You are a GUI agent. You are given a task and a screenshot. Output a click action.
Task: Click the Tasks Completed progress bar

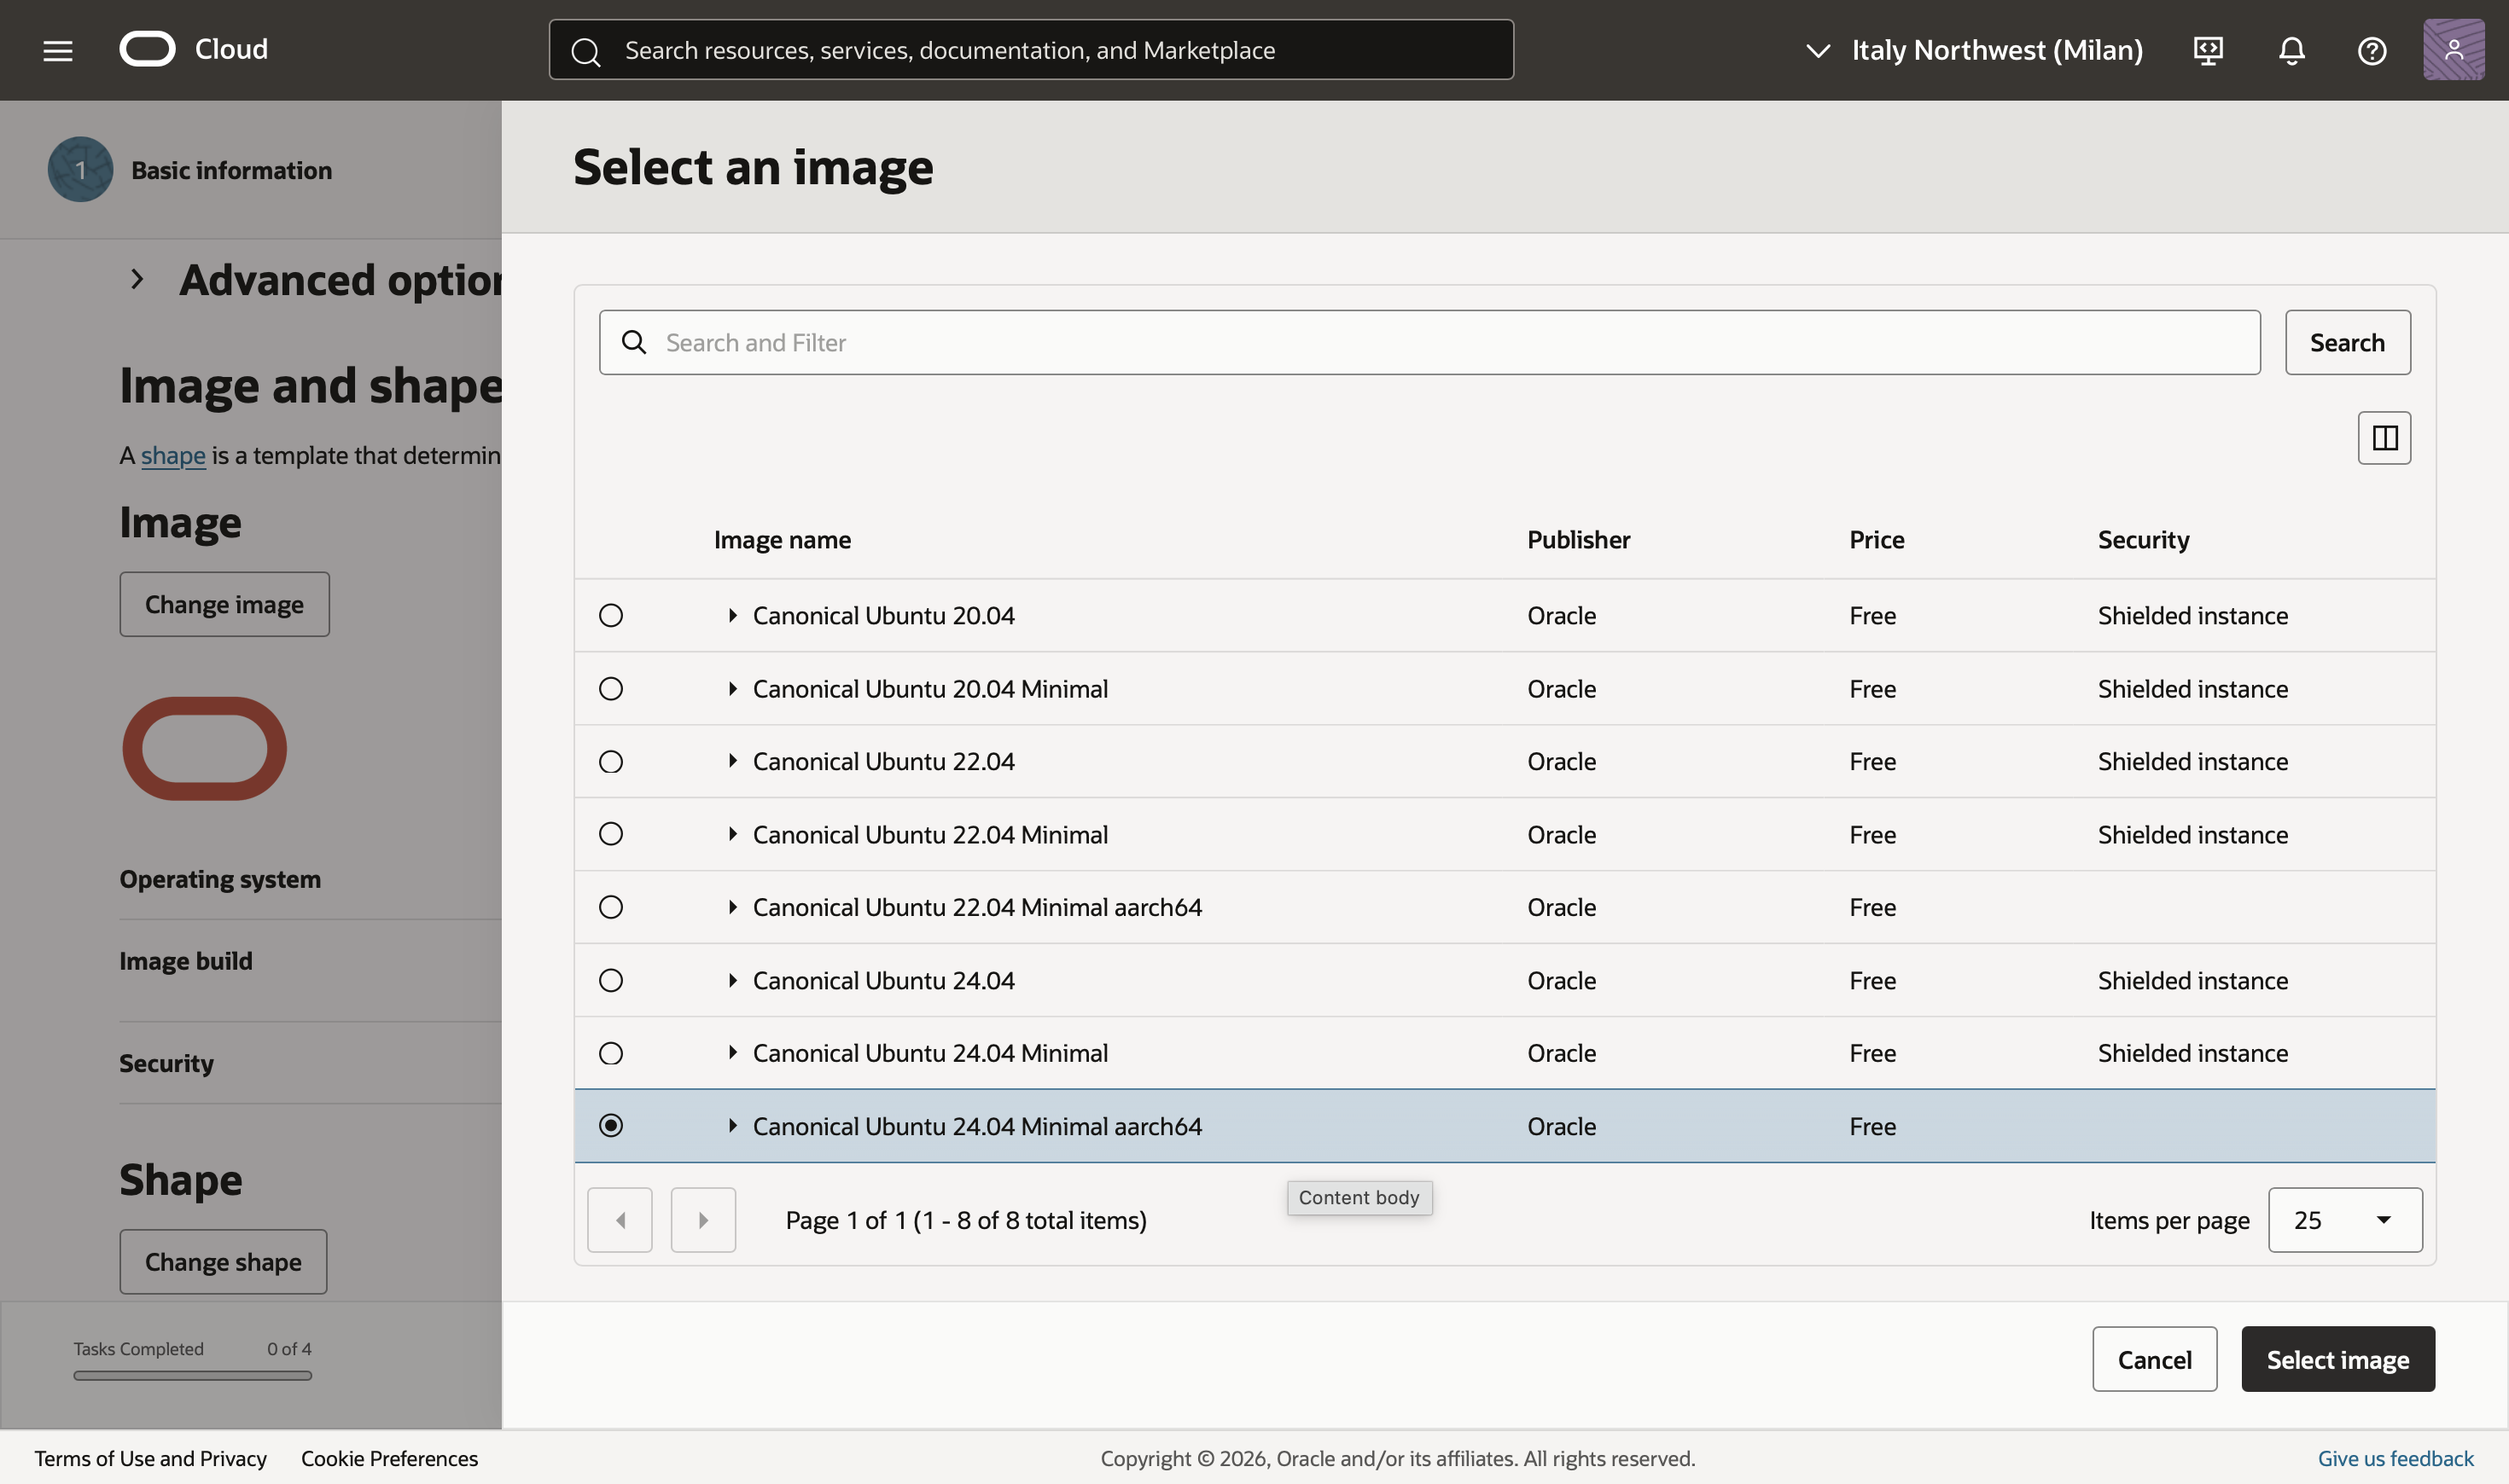[x=192, y=1376]
